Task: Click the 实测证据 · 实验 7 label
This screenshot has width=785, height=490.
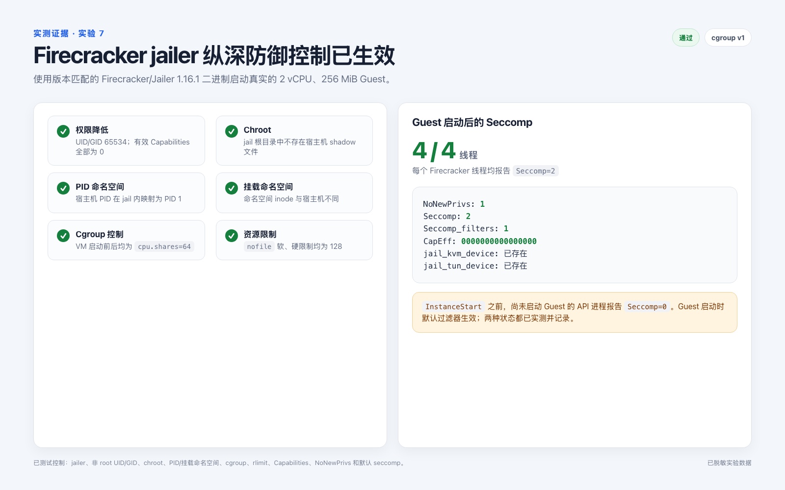Action: tap(69, 33)
